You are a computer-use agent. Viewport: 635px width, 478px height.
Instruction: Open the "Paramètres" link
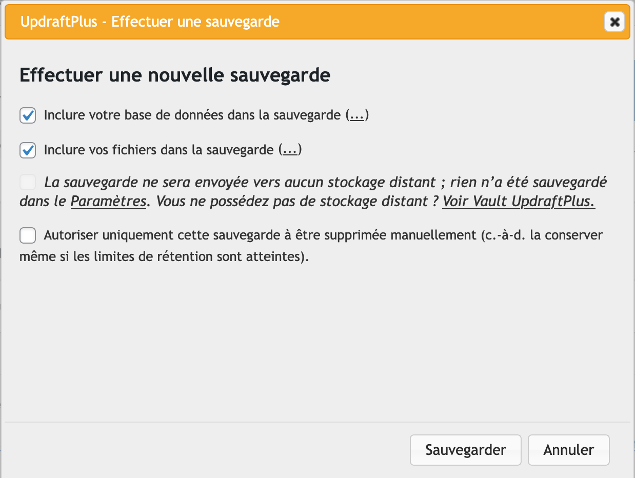tap(108, 202)
